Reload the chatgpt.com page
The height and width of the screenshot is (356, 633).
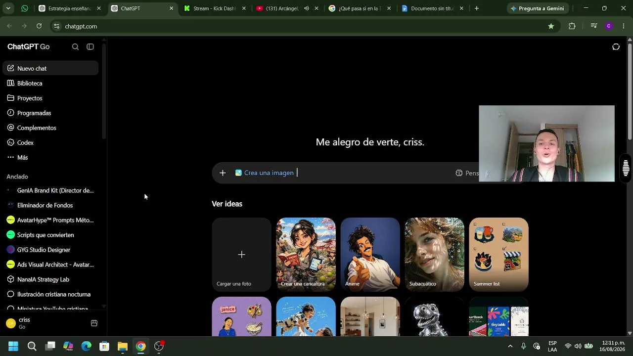[39, 26]
